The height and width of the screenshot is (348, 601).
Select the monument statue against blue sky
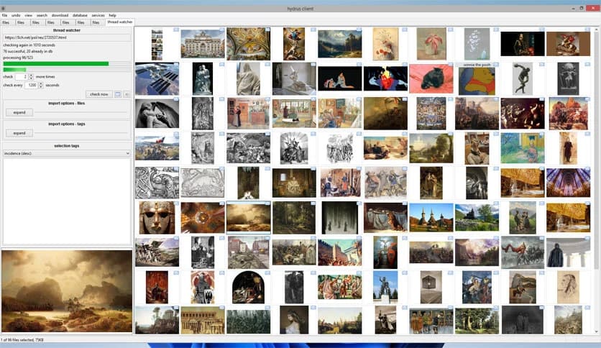point(385,288)
